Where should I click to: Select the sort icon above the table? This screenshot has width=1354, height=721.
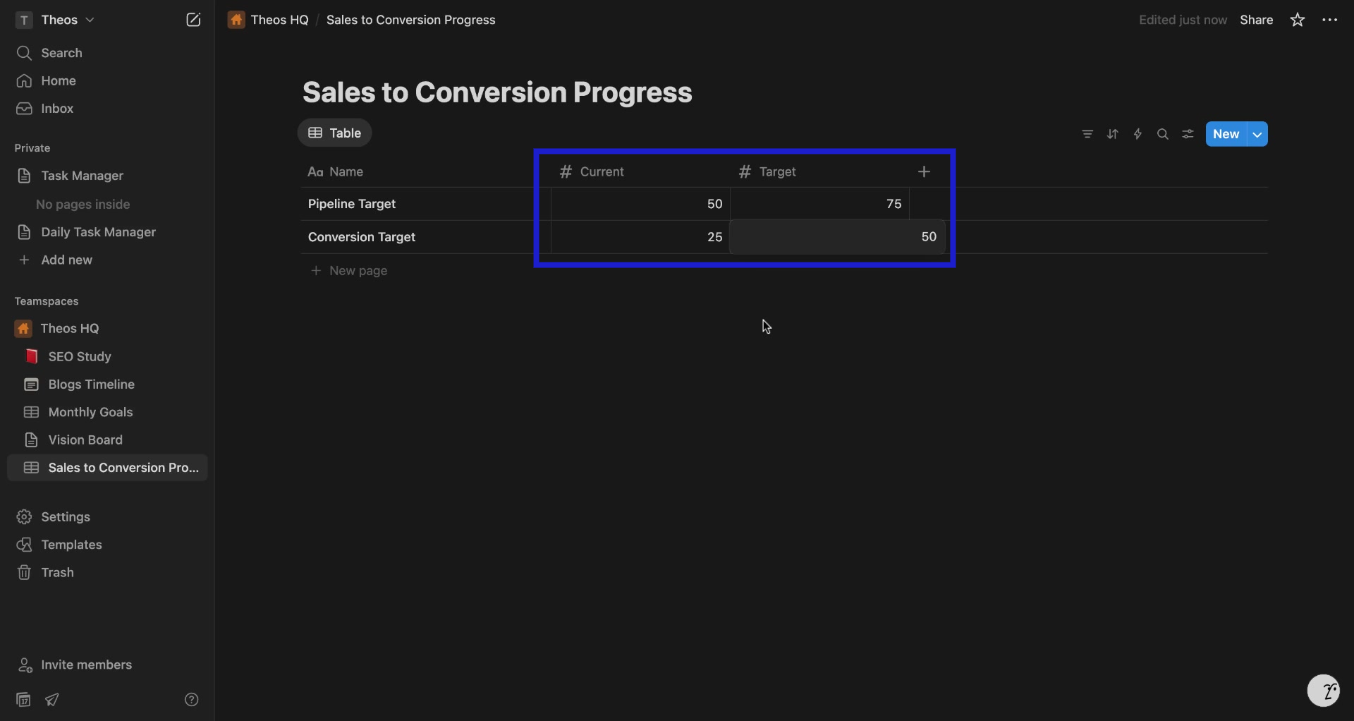coord(1113,134)
